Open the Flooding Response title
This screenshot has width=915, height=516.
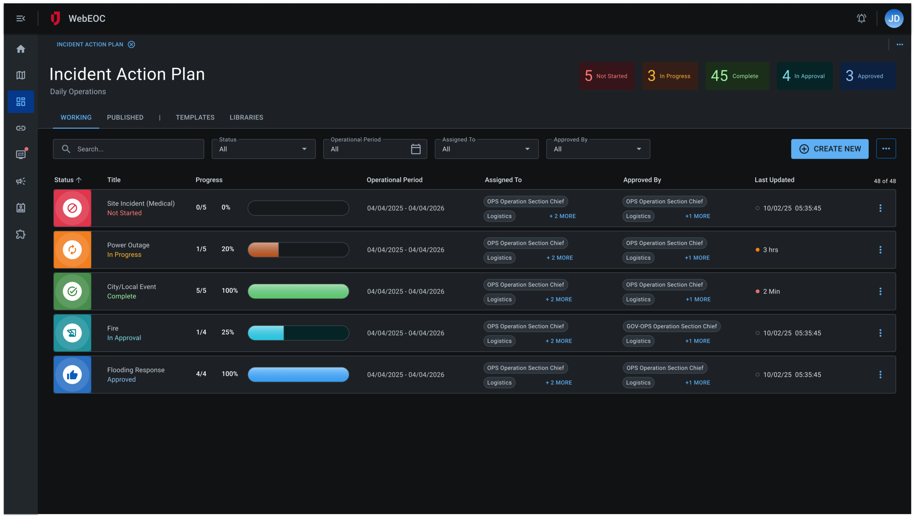click(136, 370)
